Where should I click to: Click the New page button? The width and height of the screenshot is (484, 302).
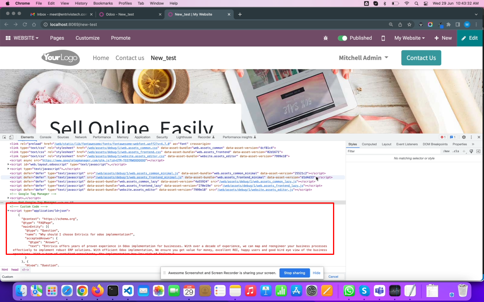pyautogui.click(x=443, y=38)
